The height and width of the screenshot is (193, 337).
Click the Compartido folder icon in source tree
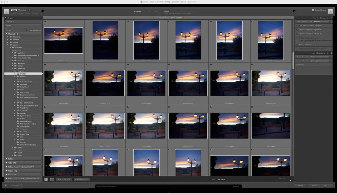(13, 47)
